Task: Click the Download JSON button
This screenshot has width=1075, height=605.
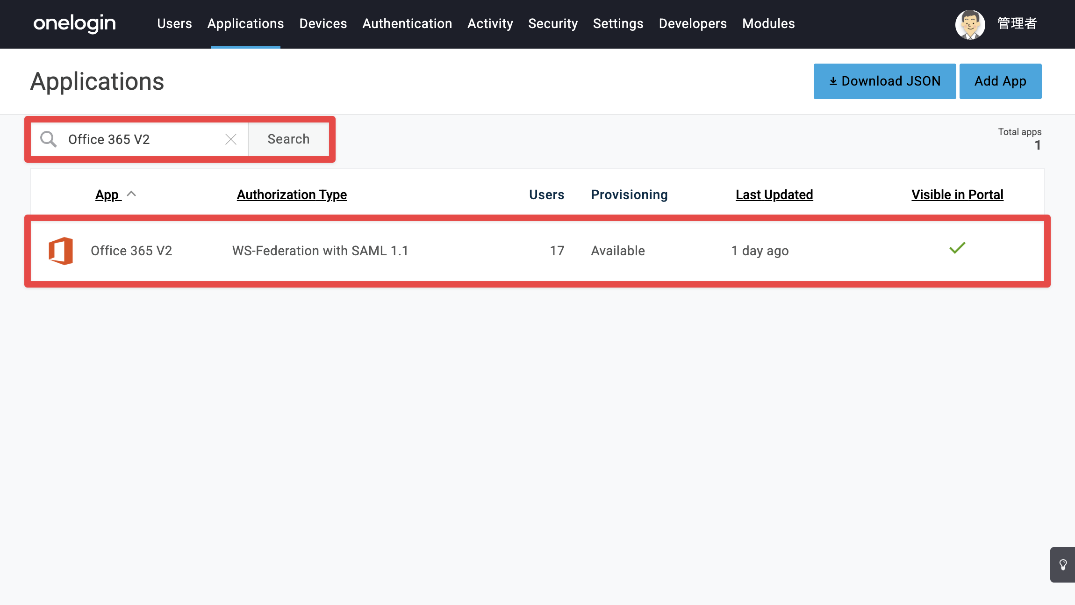Action: click(x=885, y=81)
